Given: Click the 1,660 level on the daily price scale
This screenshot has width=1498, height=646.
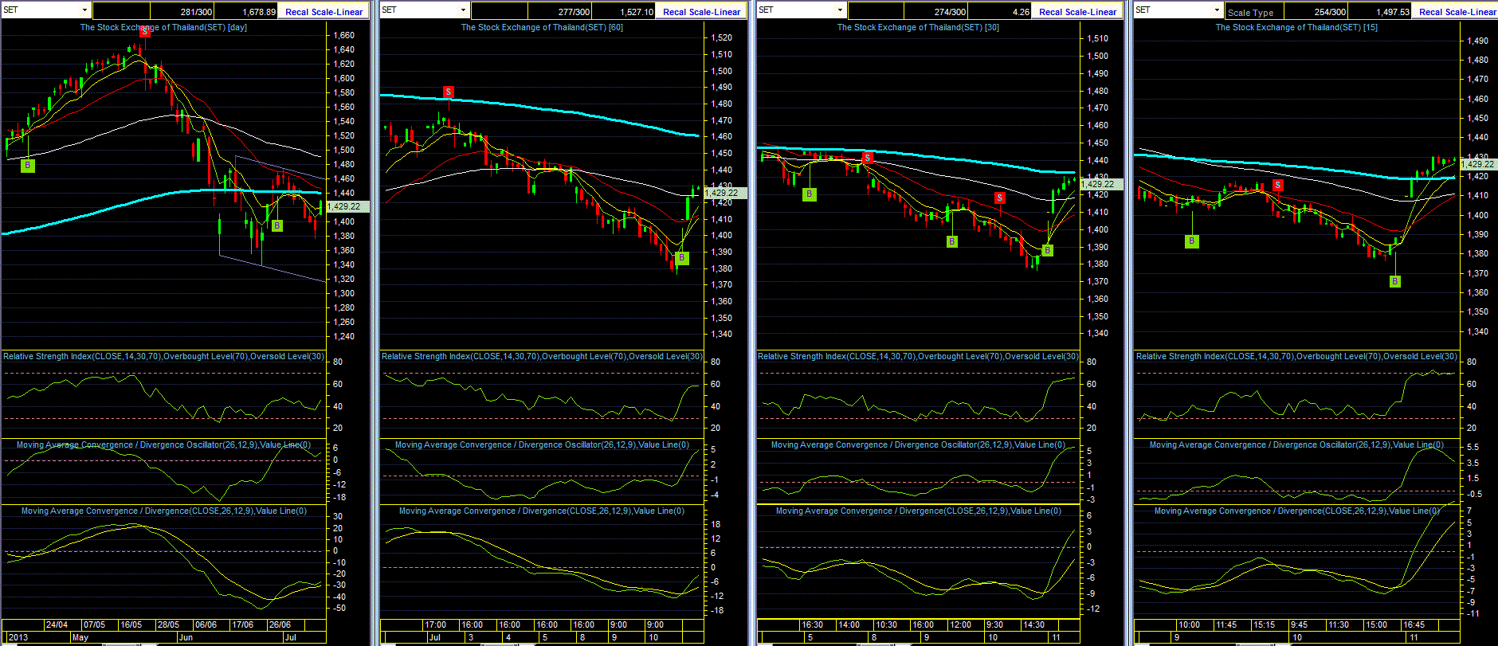Looking at the screenshot, I should 343,35.
